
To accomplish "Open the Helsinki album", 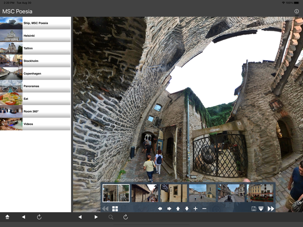I will [x=35, y=35].
